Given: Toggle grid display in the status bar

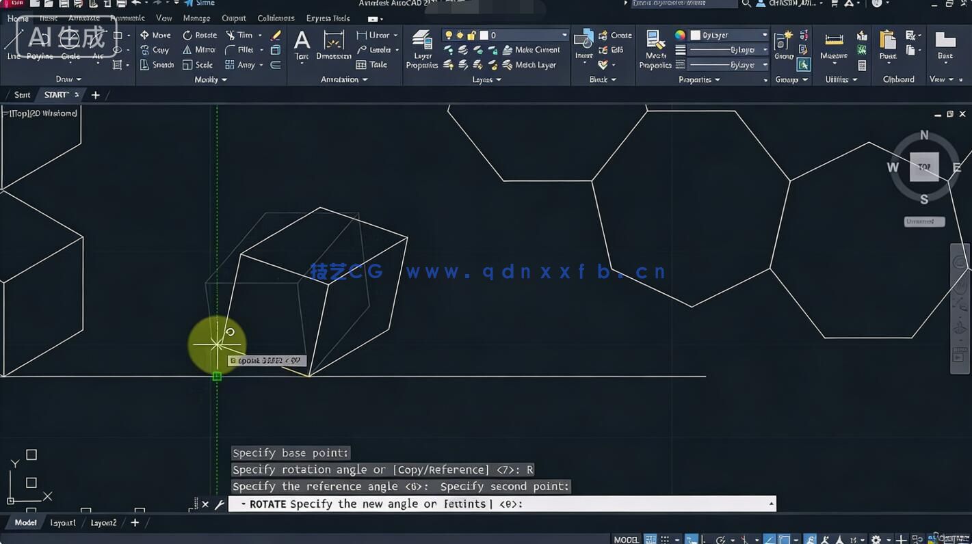Looking at the screenshot, I should (649, 539).
